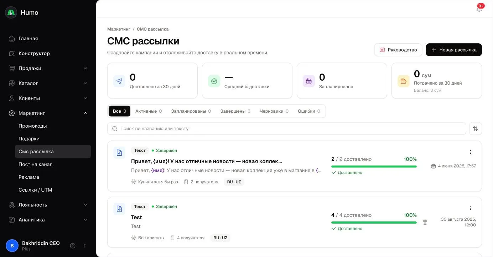Viewport: 493px width, 257px height.
Task: Click the Аналитика chart icon
Action: (x=12, y=220)
